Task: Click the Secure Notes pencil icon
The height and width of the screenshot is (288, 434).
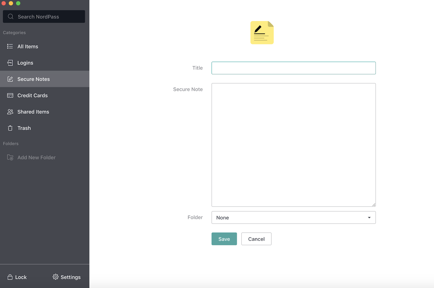Action: [x=10, y=79]
